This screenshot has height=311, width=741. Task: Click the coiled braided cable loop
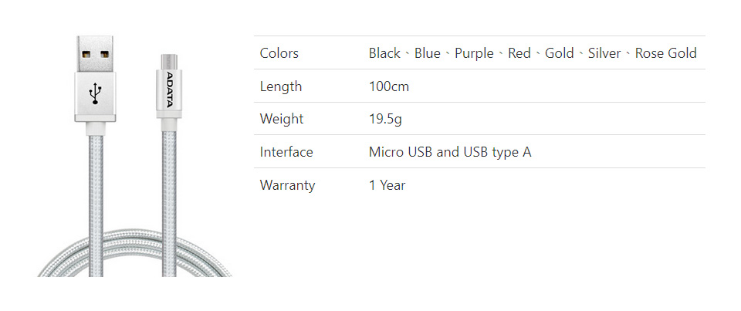coord(134,253)
